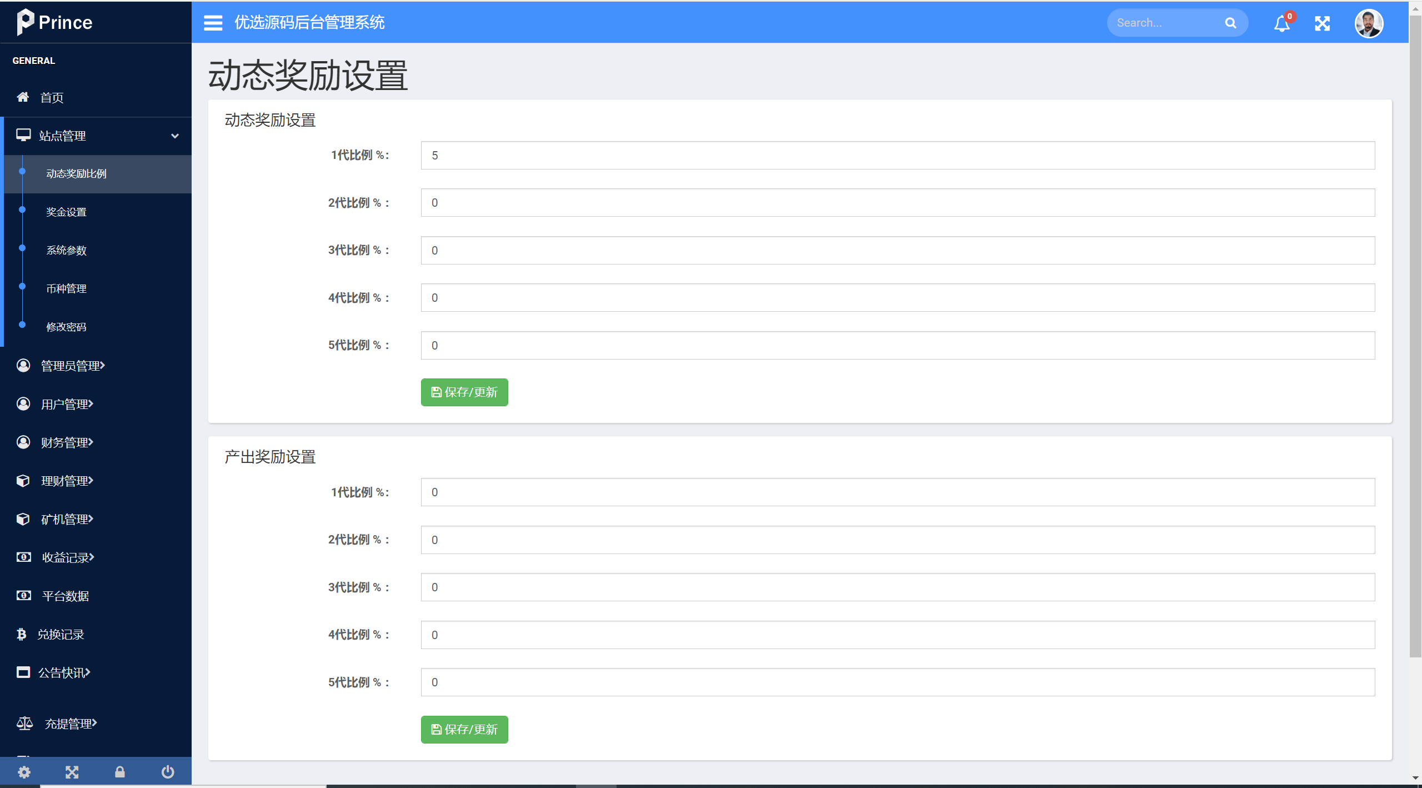Select the 系统参数 submenu item
Image resolution: width=1422 pixels, height=788 pixels.
pyautogui.click(x=66, y=251)
